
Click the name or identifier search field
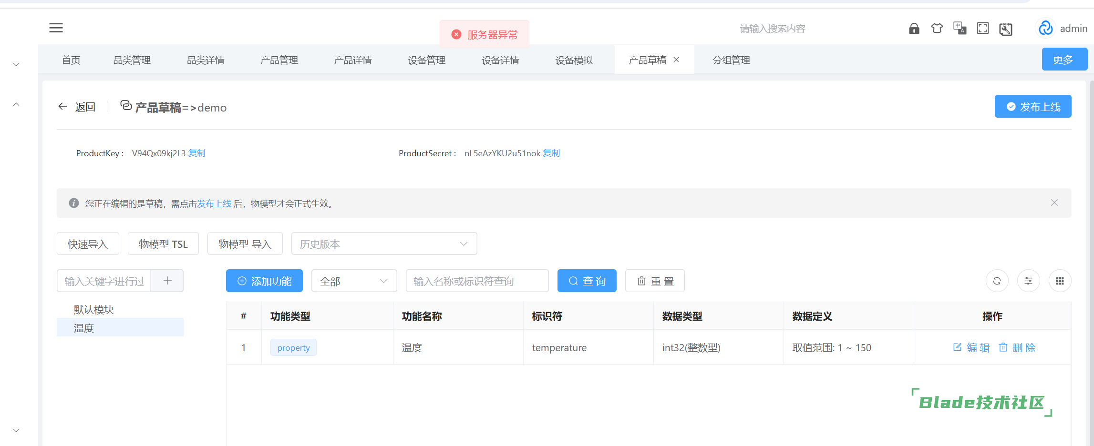click(477, 281)
